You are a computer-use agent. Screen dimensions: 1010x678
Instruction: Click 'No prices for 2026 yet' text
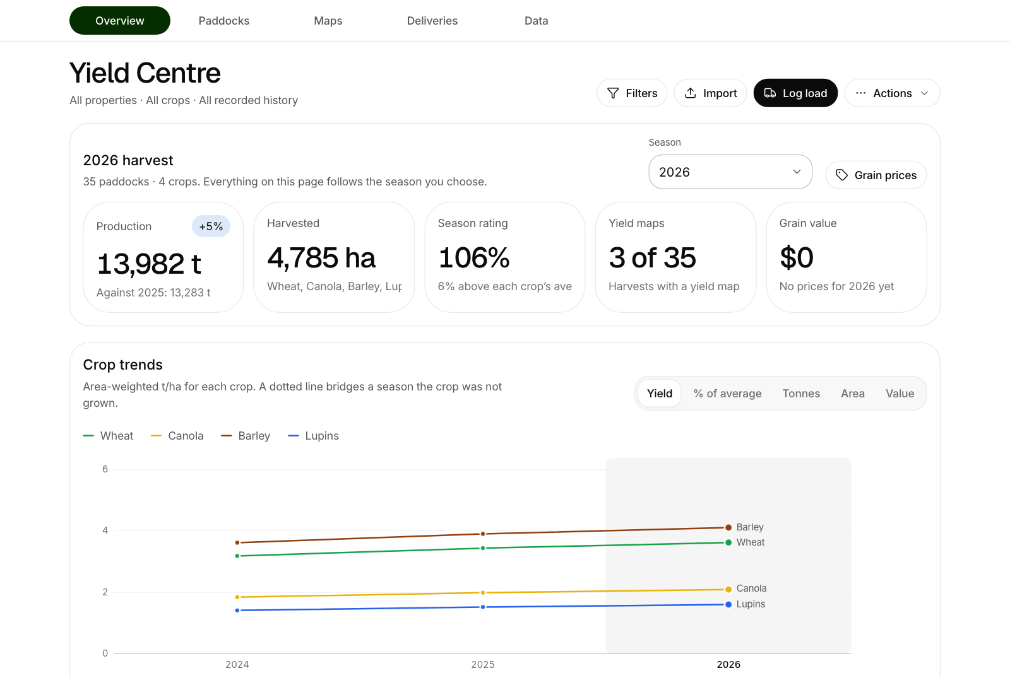836,286
